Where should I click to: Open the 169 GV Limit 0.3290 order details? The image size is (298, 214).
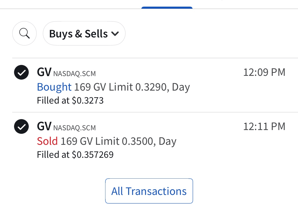132,87
